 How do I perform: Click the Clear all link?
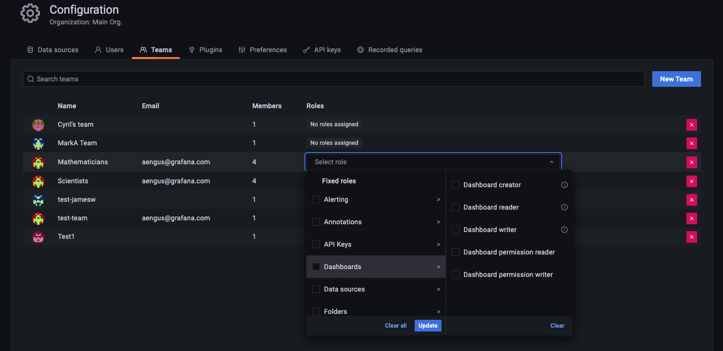tap(396, 325)
